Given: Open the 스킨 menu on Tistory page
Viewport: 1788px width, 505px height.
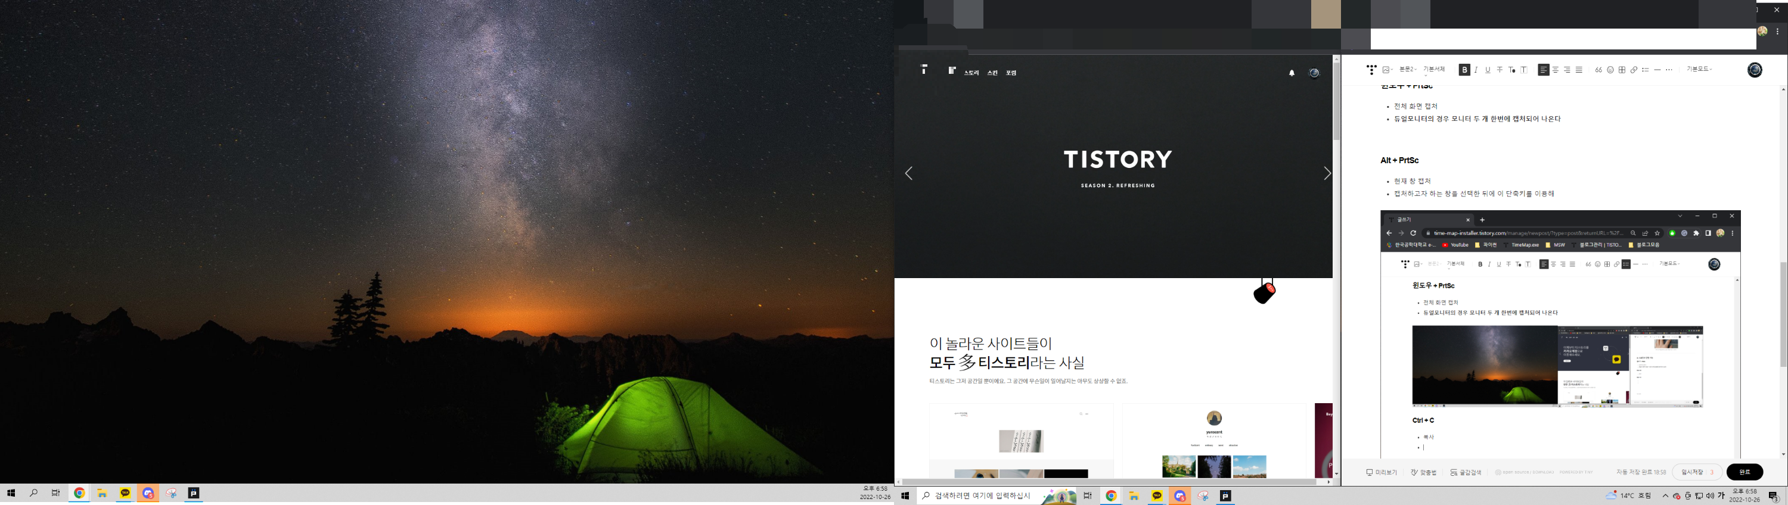Looking at the screenshot, I should [992, 73].
